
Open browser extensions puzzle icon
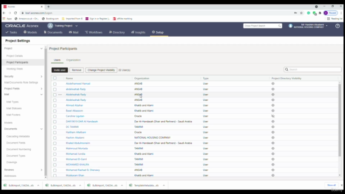point(320,13)
